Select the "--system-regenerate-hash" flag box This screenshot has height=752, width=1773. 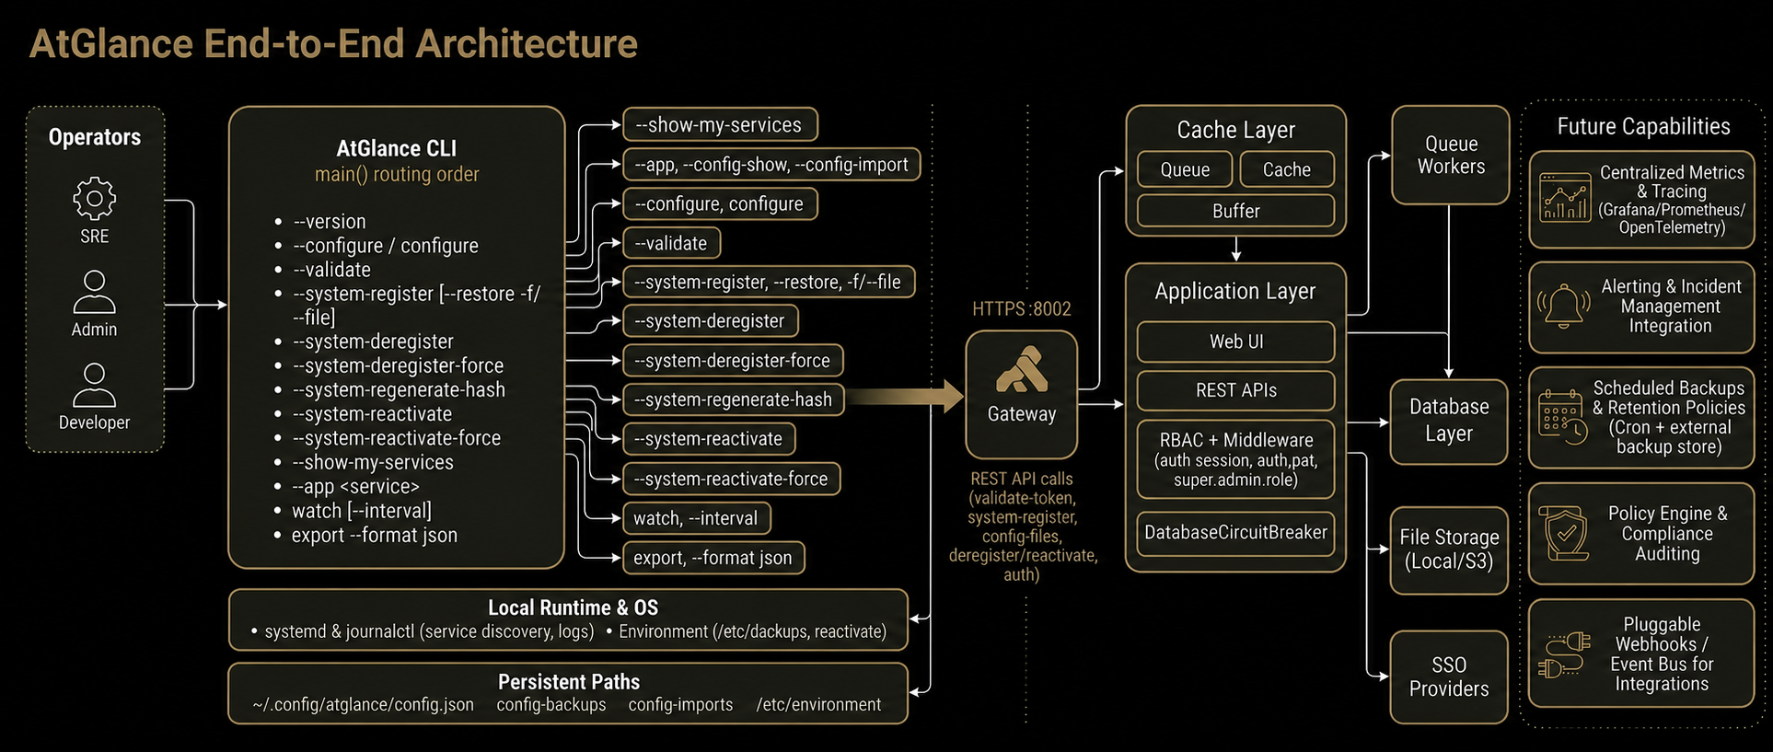pos(734,399)
